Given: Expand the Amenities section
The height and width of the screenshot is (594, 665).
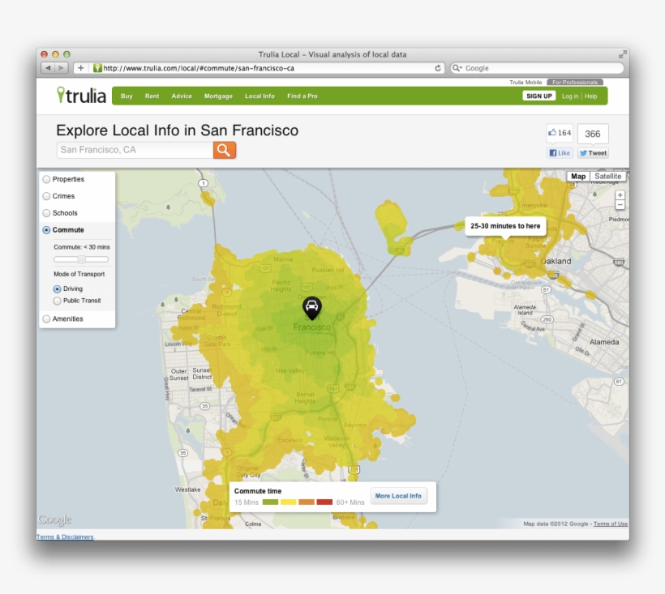Looking at the screenshot, I should (x=47, y=318).
